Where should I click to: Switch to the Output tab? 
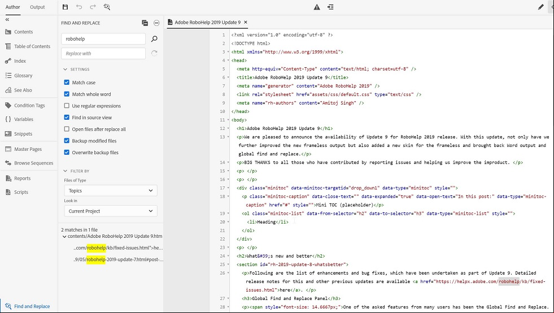[x=37, y=7]
